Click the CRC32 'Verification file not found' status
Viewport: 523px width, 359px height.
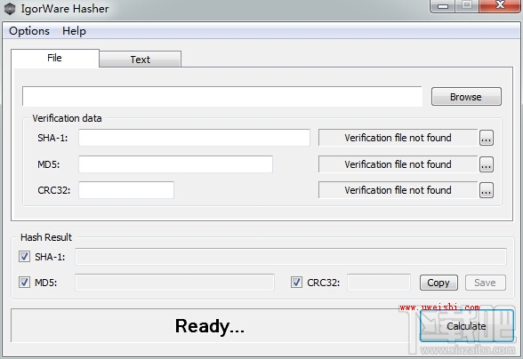click(x=398, y=190)
